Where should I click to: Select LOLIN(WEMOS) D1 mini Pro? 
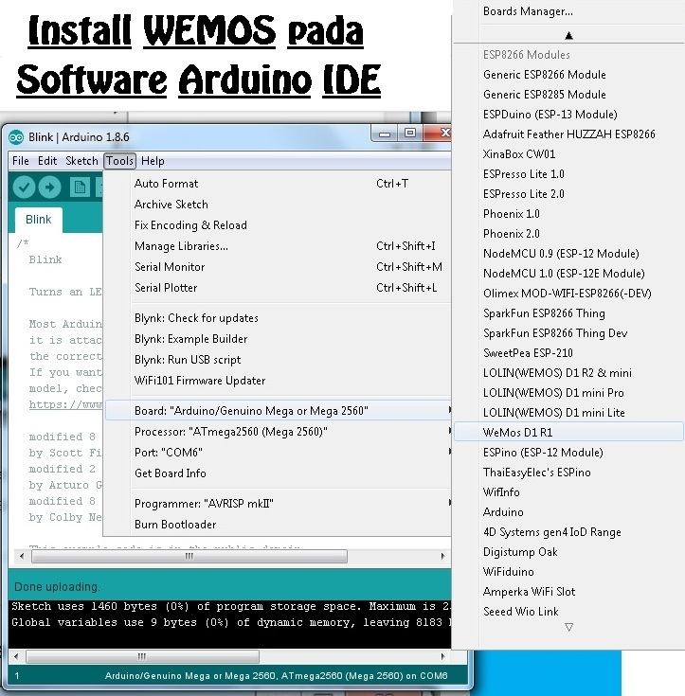click(x=568, y=393)
